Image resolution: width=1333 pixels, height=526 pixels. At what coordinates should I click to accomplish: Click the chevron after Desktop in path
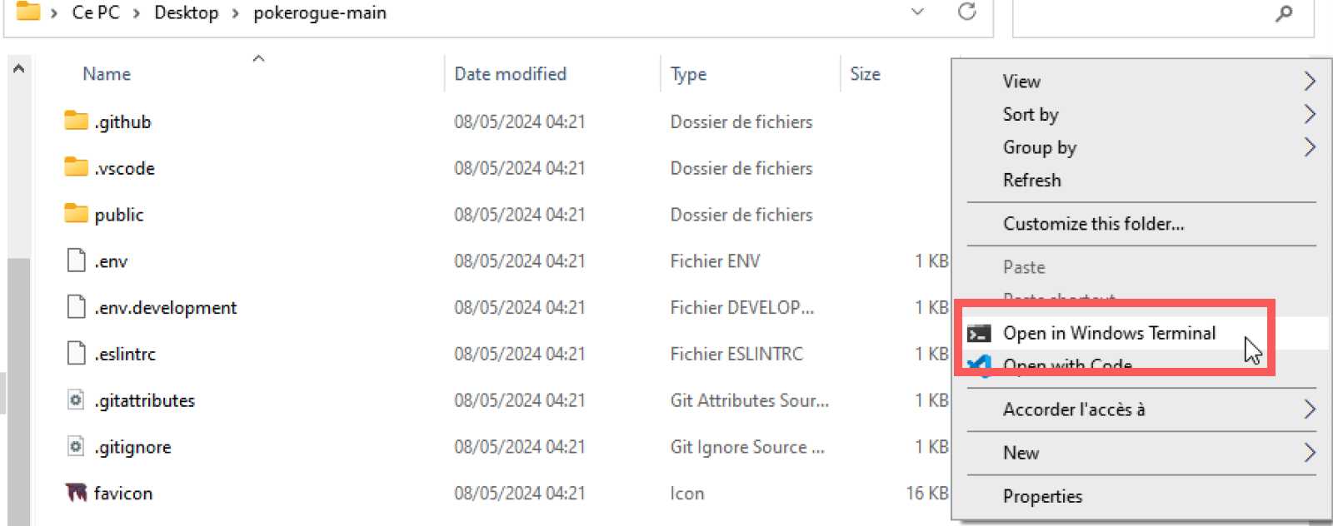(x=236, y=13)
